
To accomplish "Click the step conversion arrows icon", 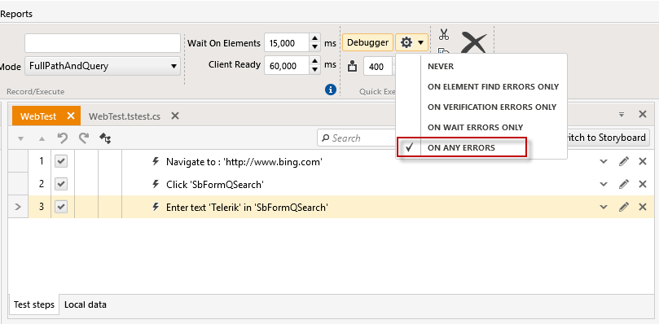I will coord(105,138).
